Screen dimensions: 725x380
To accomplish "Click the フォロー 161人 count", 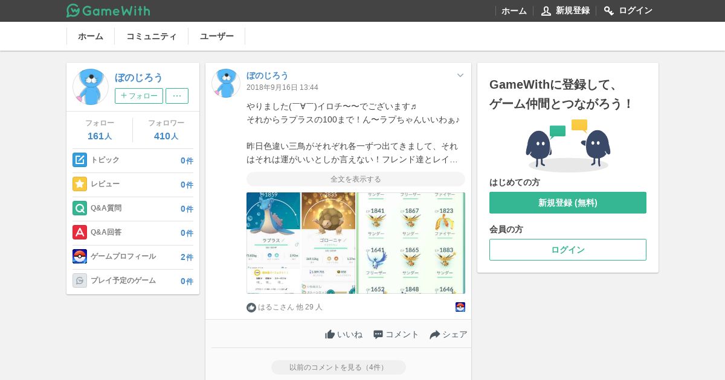I will [100, 136].
